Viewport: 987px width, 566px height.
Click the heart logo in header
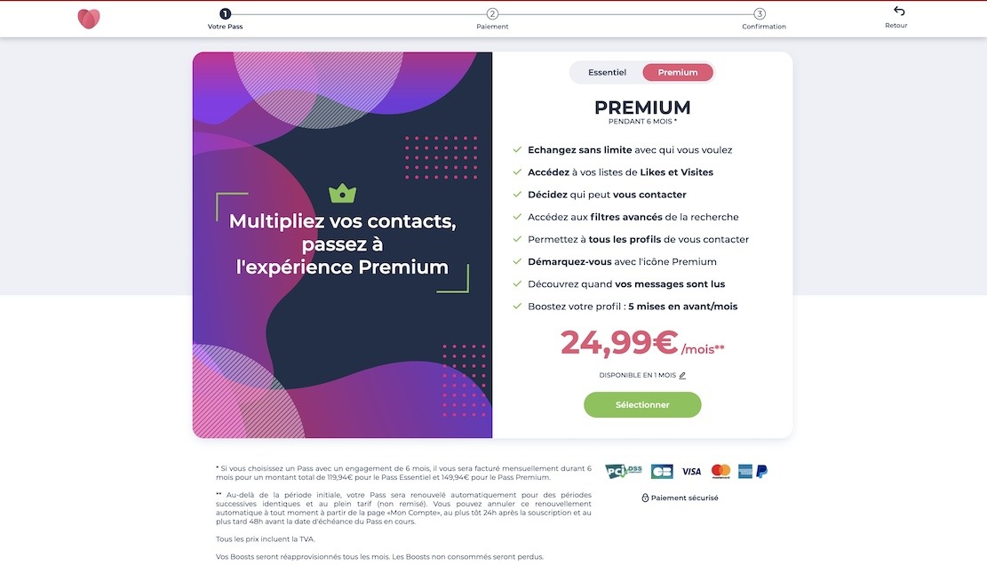89,19
